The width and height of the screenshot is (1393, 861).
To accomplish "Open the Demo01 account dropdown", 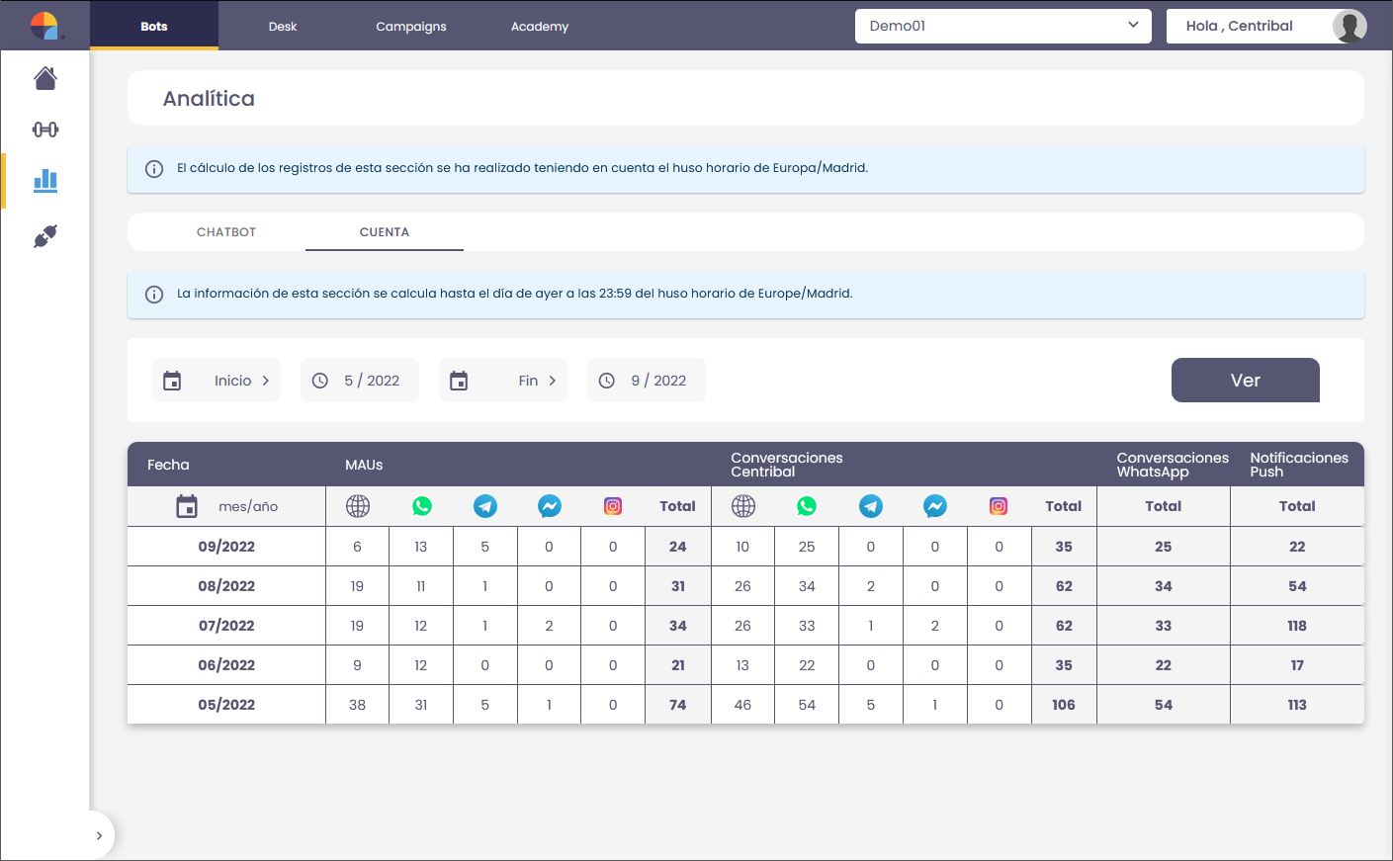I will click(1002, 26).
